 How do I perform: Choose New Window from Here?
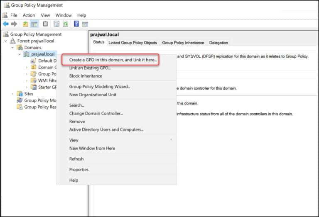(92, 148)
